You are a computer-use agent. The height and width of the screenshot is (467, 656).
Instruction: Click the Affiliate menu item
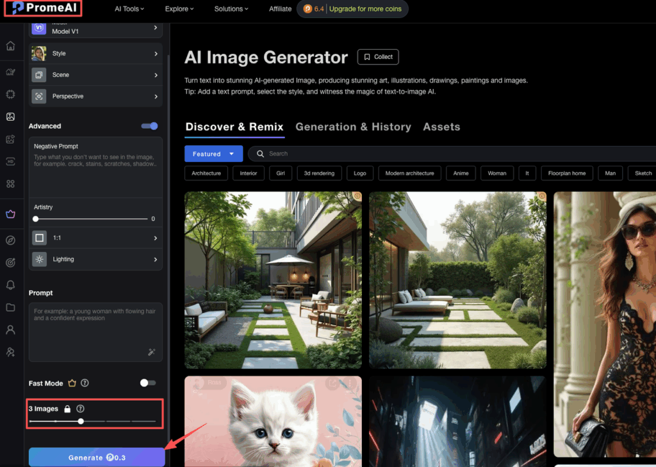280,9
